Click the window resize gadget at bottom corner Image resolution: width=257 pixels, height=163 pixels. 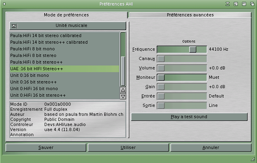click(253, 159)
